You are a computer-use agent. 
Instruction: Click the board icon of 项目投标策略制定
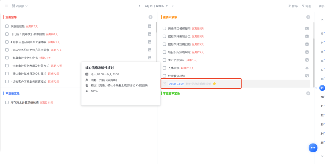(307, 52)
